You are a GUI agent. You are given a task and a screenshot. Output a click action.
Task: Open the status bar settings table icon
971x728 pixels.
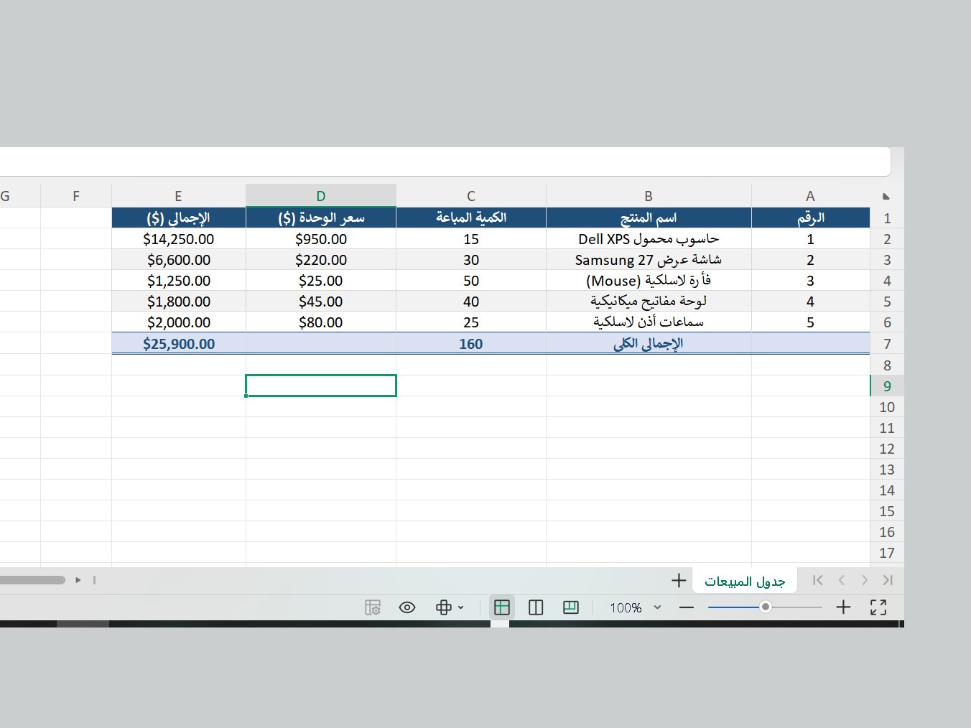point(373,607)
